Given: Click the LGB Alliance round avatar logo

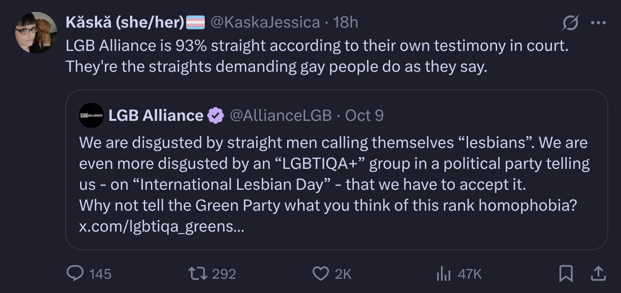Looking at the screenshot, I should coord(91,115).
